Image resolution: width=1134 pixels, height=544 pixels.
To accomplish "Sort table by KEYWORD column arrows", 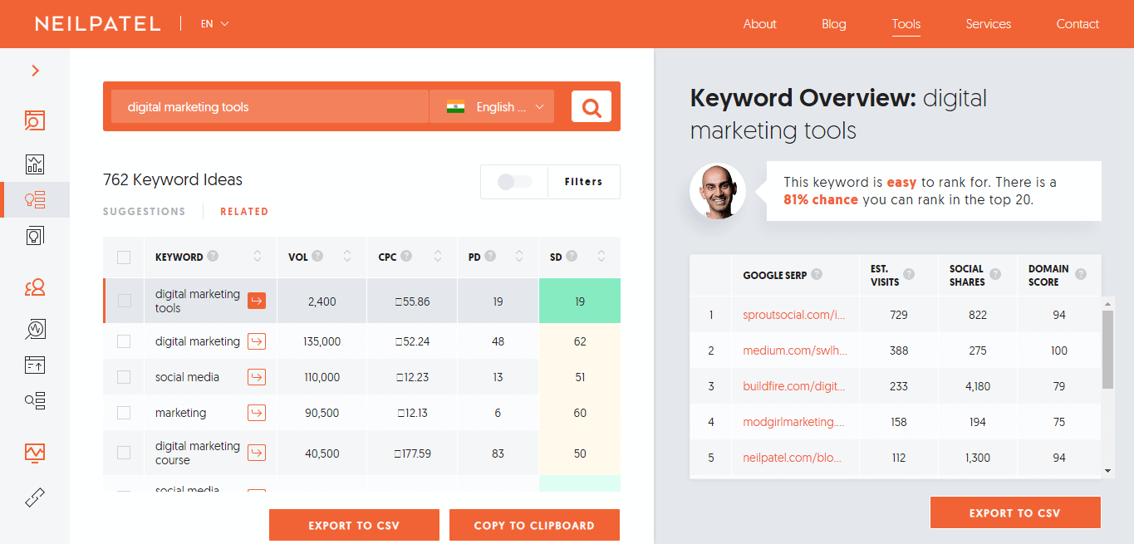I will pos(258,257).
